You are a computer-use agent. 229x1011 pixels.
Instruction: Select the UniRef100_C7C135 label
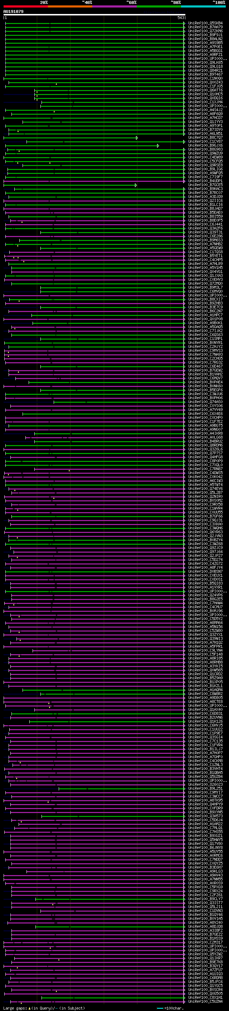205,741
